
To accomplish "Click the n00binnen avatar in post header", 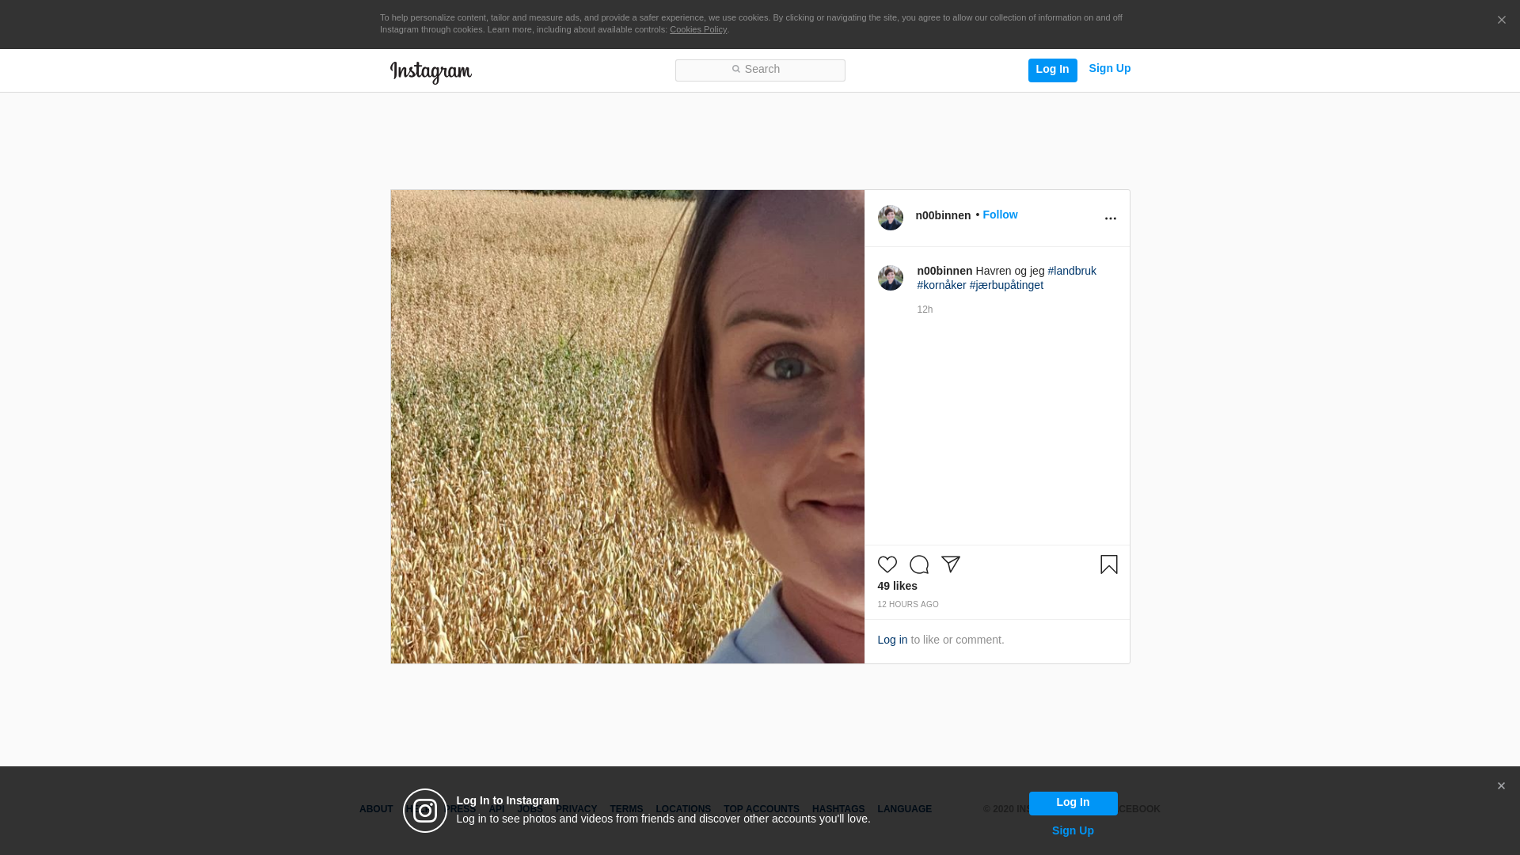I will point(890,218).
